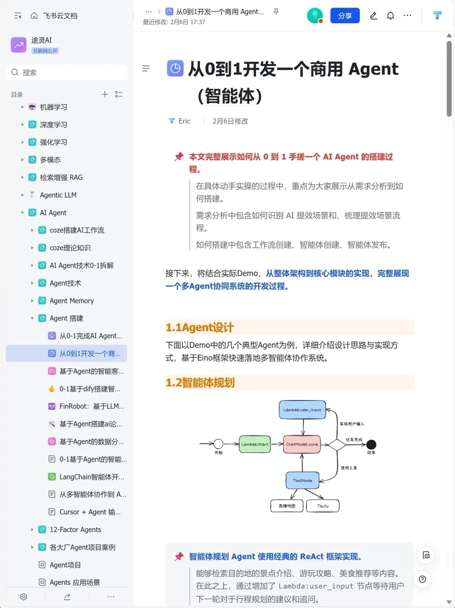Open the 从0-1完成AI Agent... document
The image size is (455, 608).
pyautogui.click(x=91, y=336)
